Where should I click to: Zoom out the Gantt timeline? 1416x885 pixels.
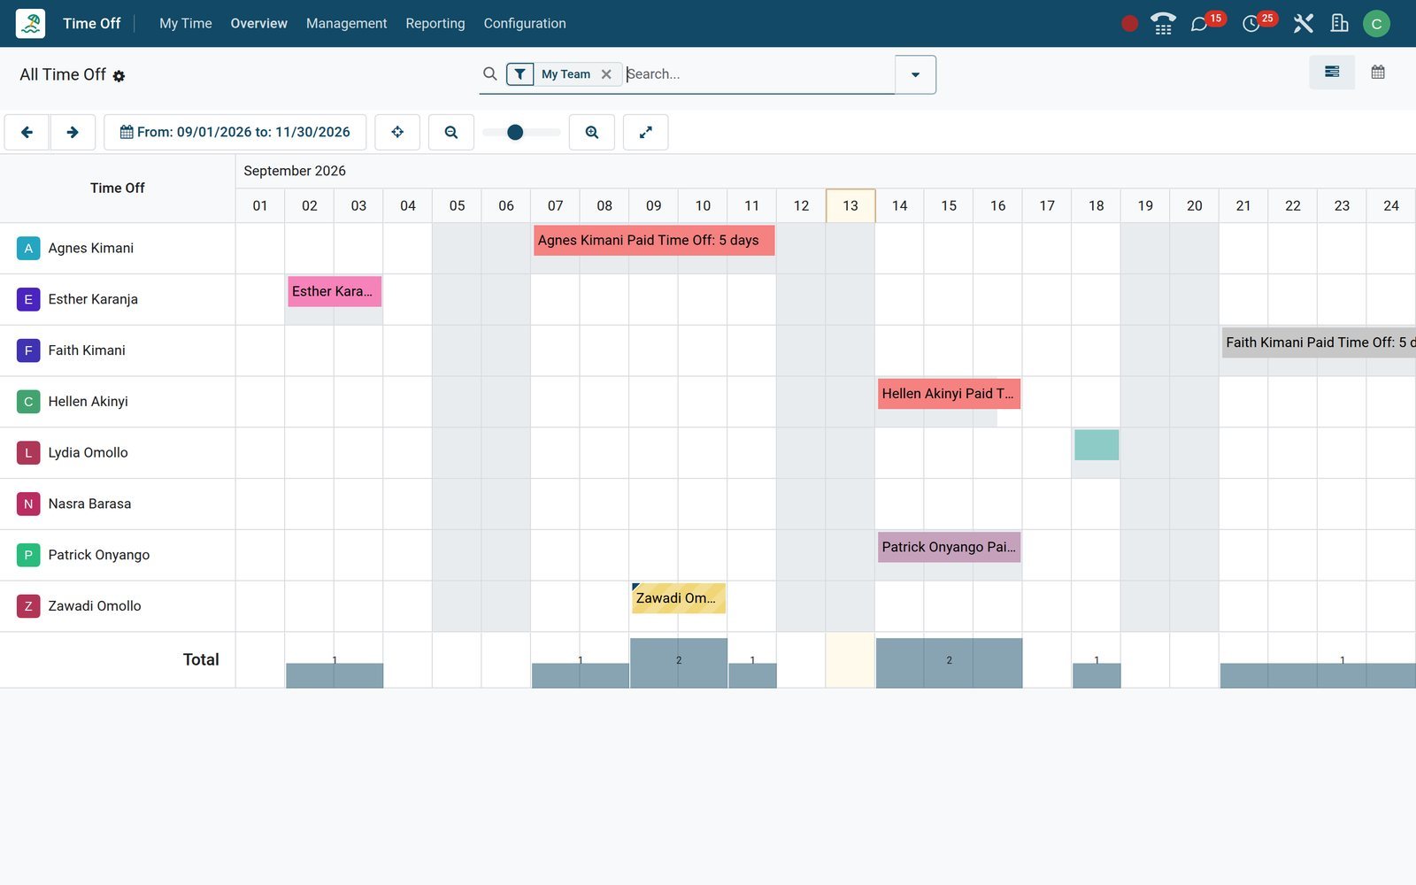click(x=451, y=132)
